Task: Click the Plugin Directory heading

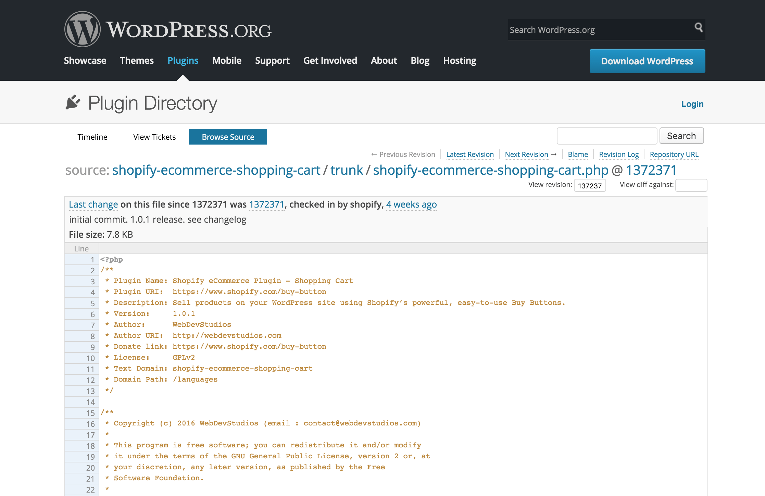Action: tap(153, 103)
